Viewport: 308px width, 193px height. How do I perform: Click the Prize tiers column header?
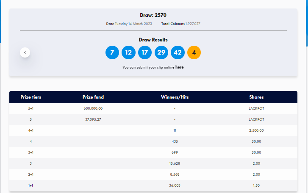(31, 97)
